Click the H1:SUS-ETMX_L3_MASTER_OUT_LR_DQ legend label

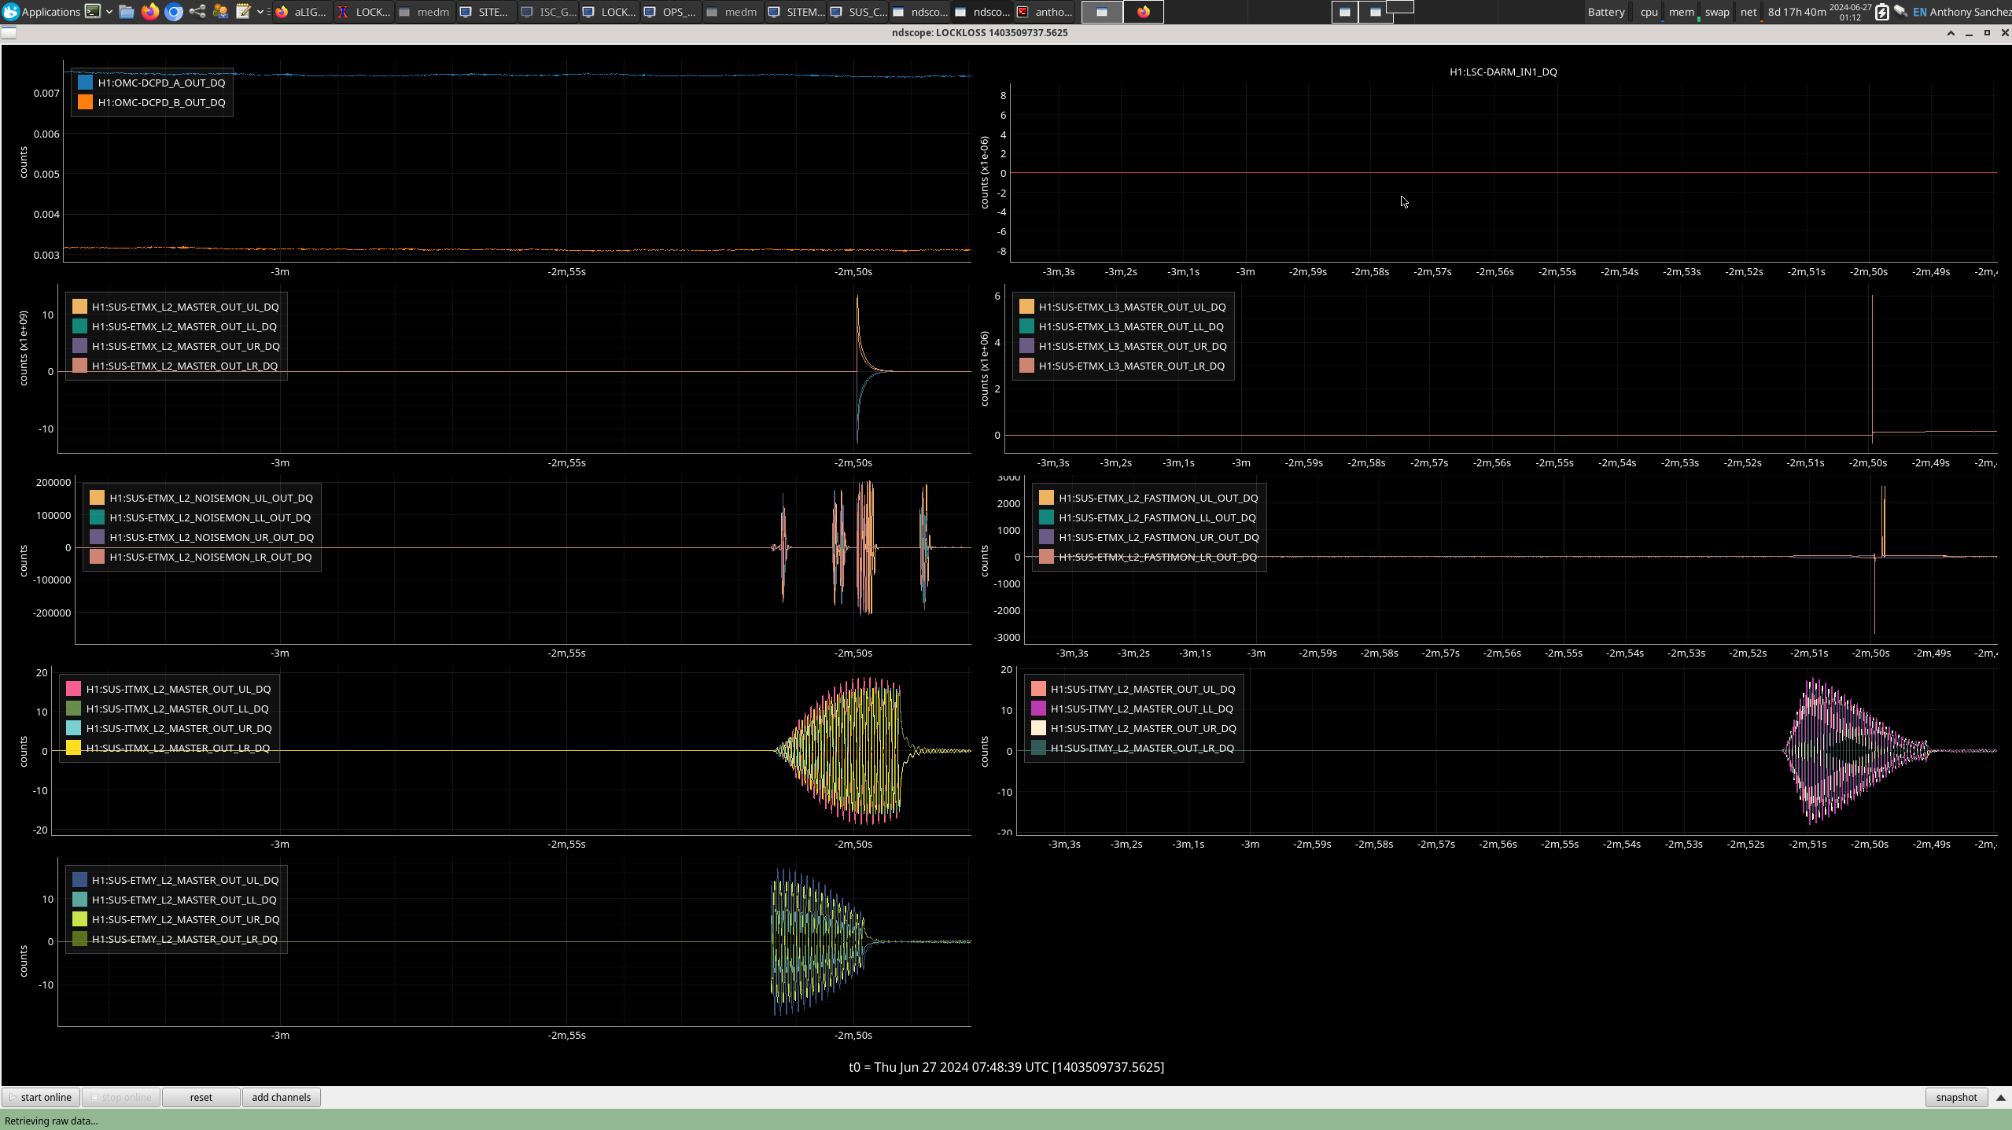click(1131, 366)
